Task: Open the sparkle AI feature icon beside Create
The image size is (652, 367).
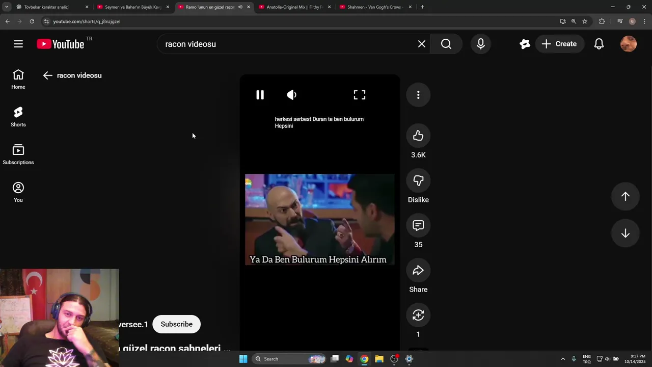Action: [x=525, y=44]
